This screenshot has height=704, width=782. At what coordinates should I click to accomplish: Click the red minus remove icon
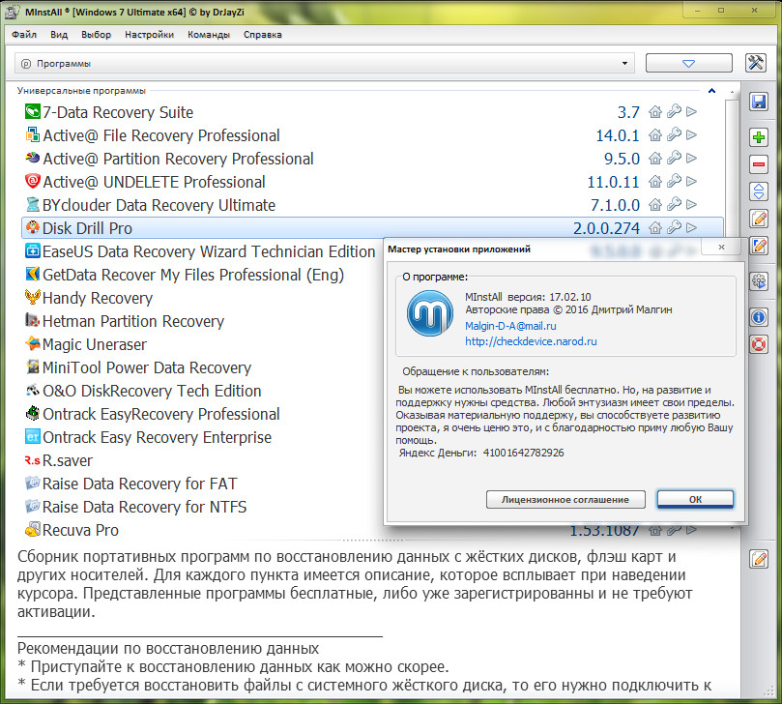coord(759,164)
